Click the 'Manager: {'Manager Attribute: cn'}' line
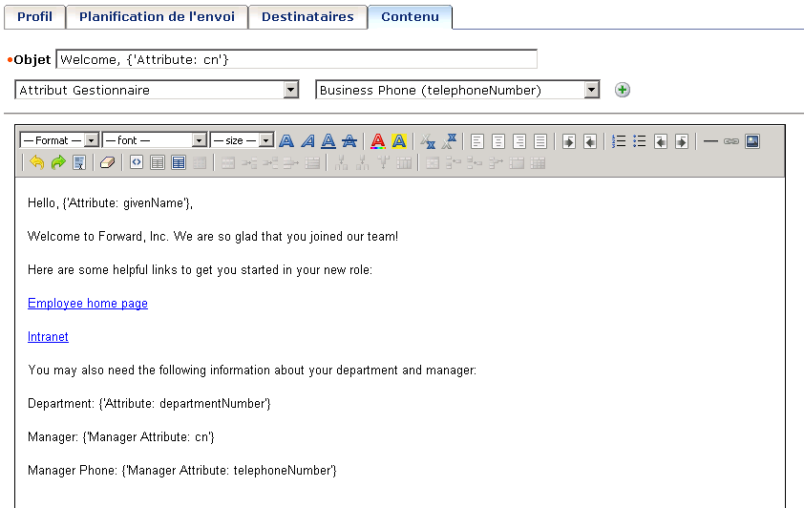 point(121,436)
